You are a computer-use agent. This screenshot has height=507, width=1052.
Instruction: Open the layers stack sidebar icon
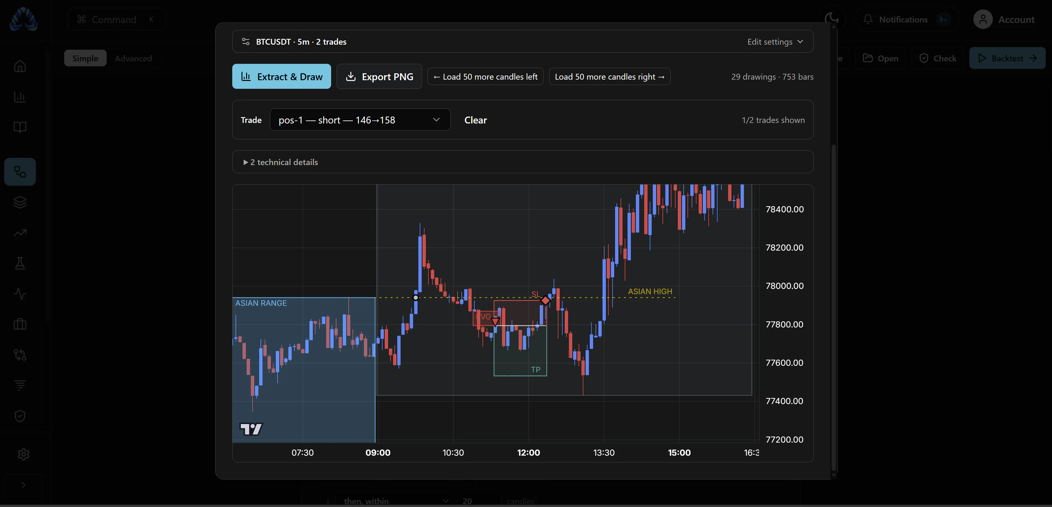20,202
